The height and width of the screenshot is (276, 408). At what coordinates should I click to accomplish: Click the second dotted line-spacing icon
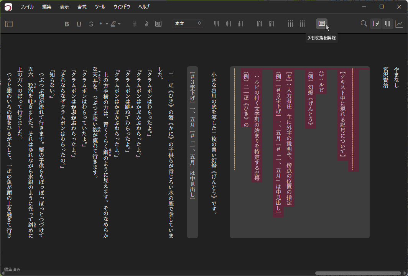(302, 24)
